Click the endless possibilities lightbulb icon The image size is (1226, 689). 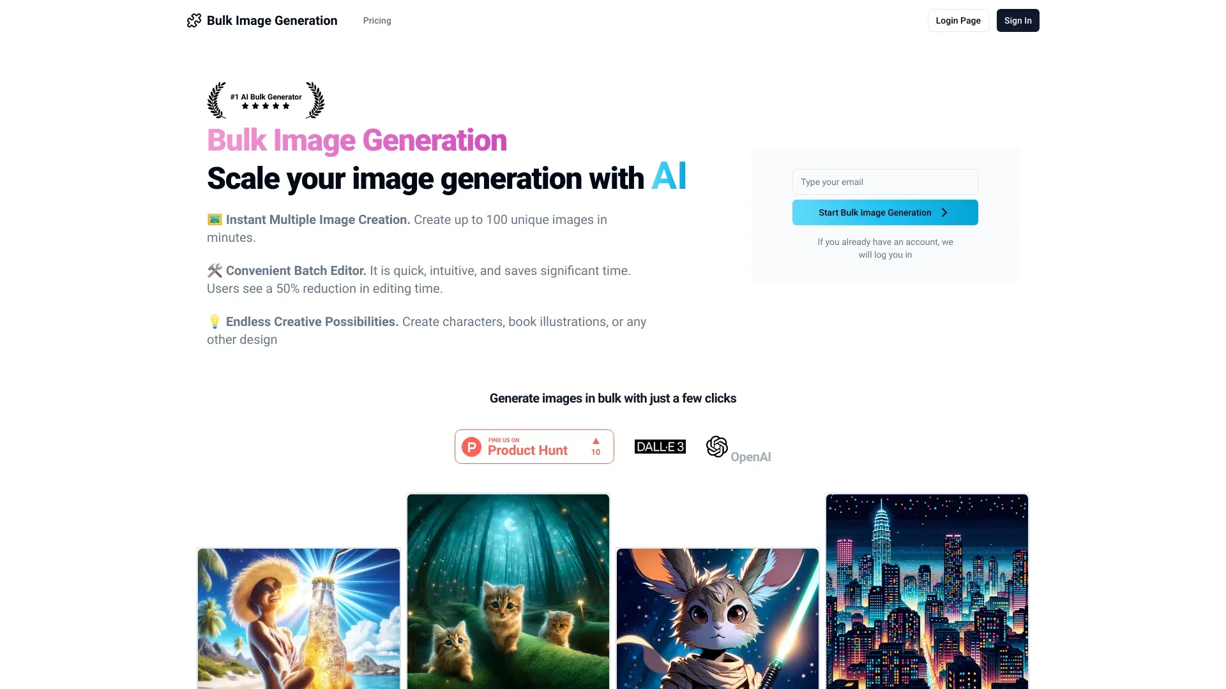click(214, 322)
